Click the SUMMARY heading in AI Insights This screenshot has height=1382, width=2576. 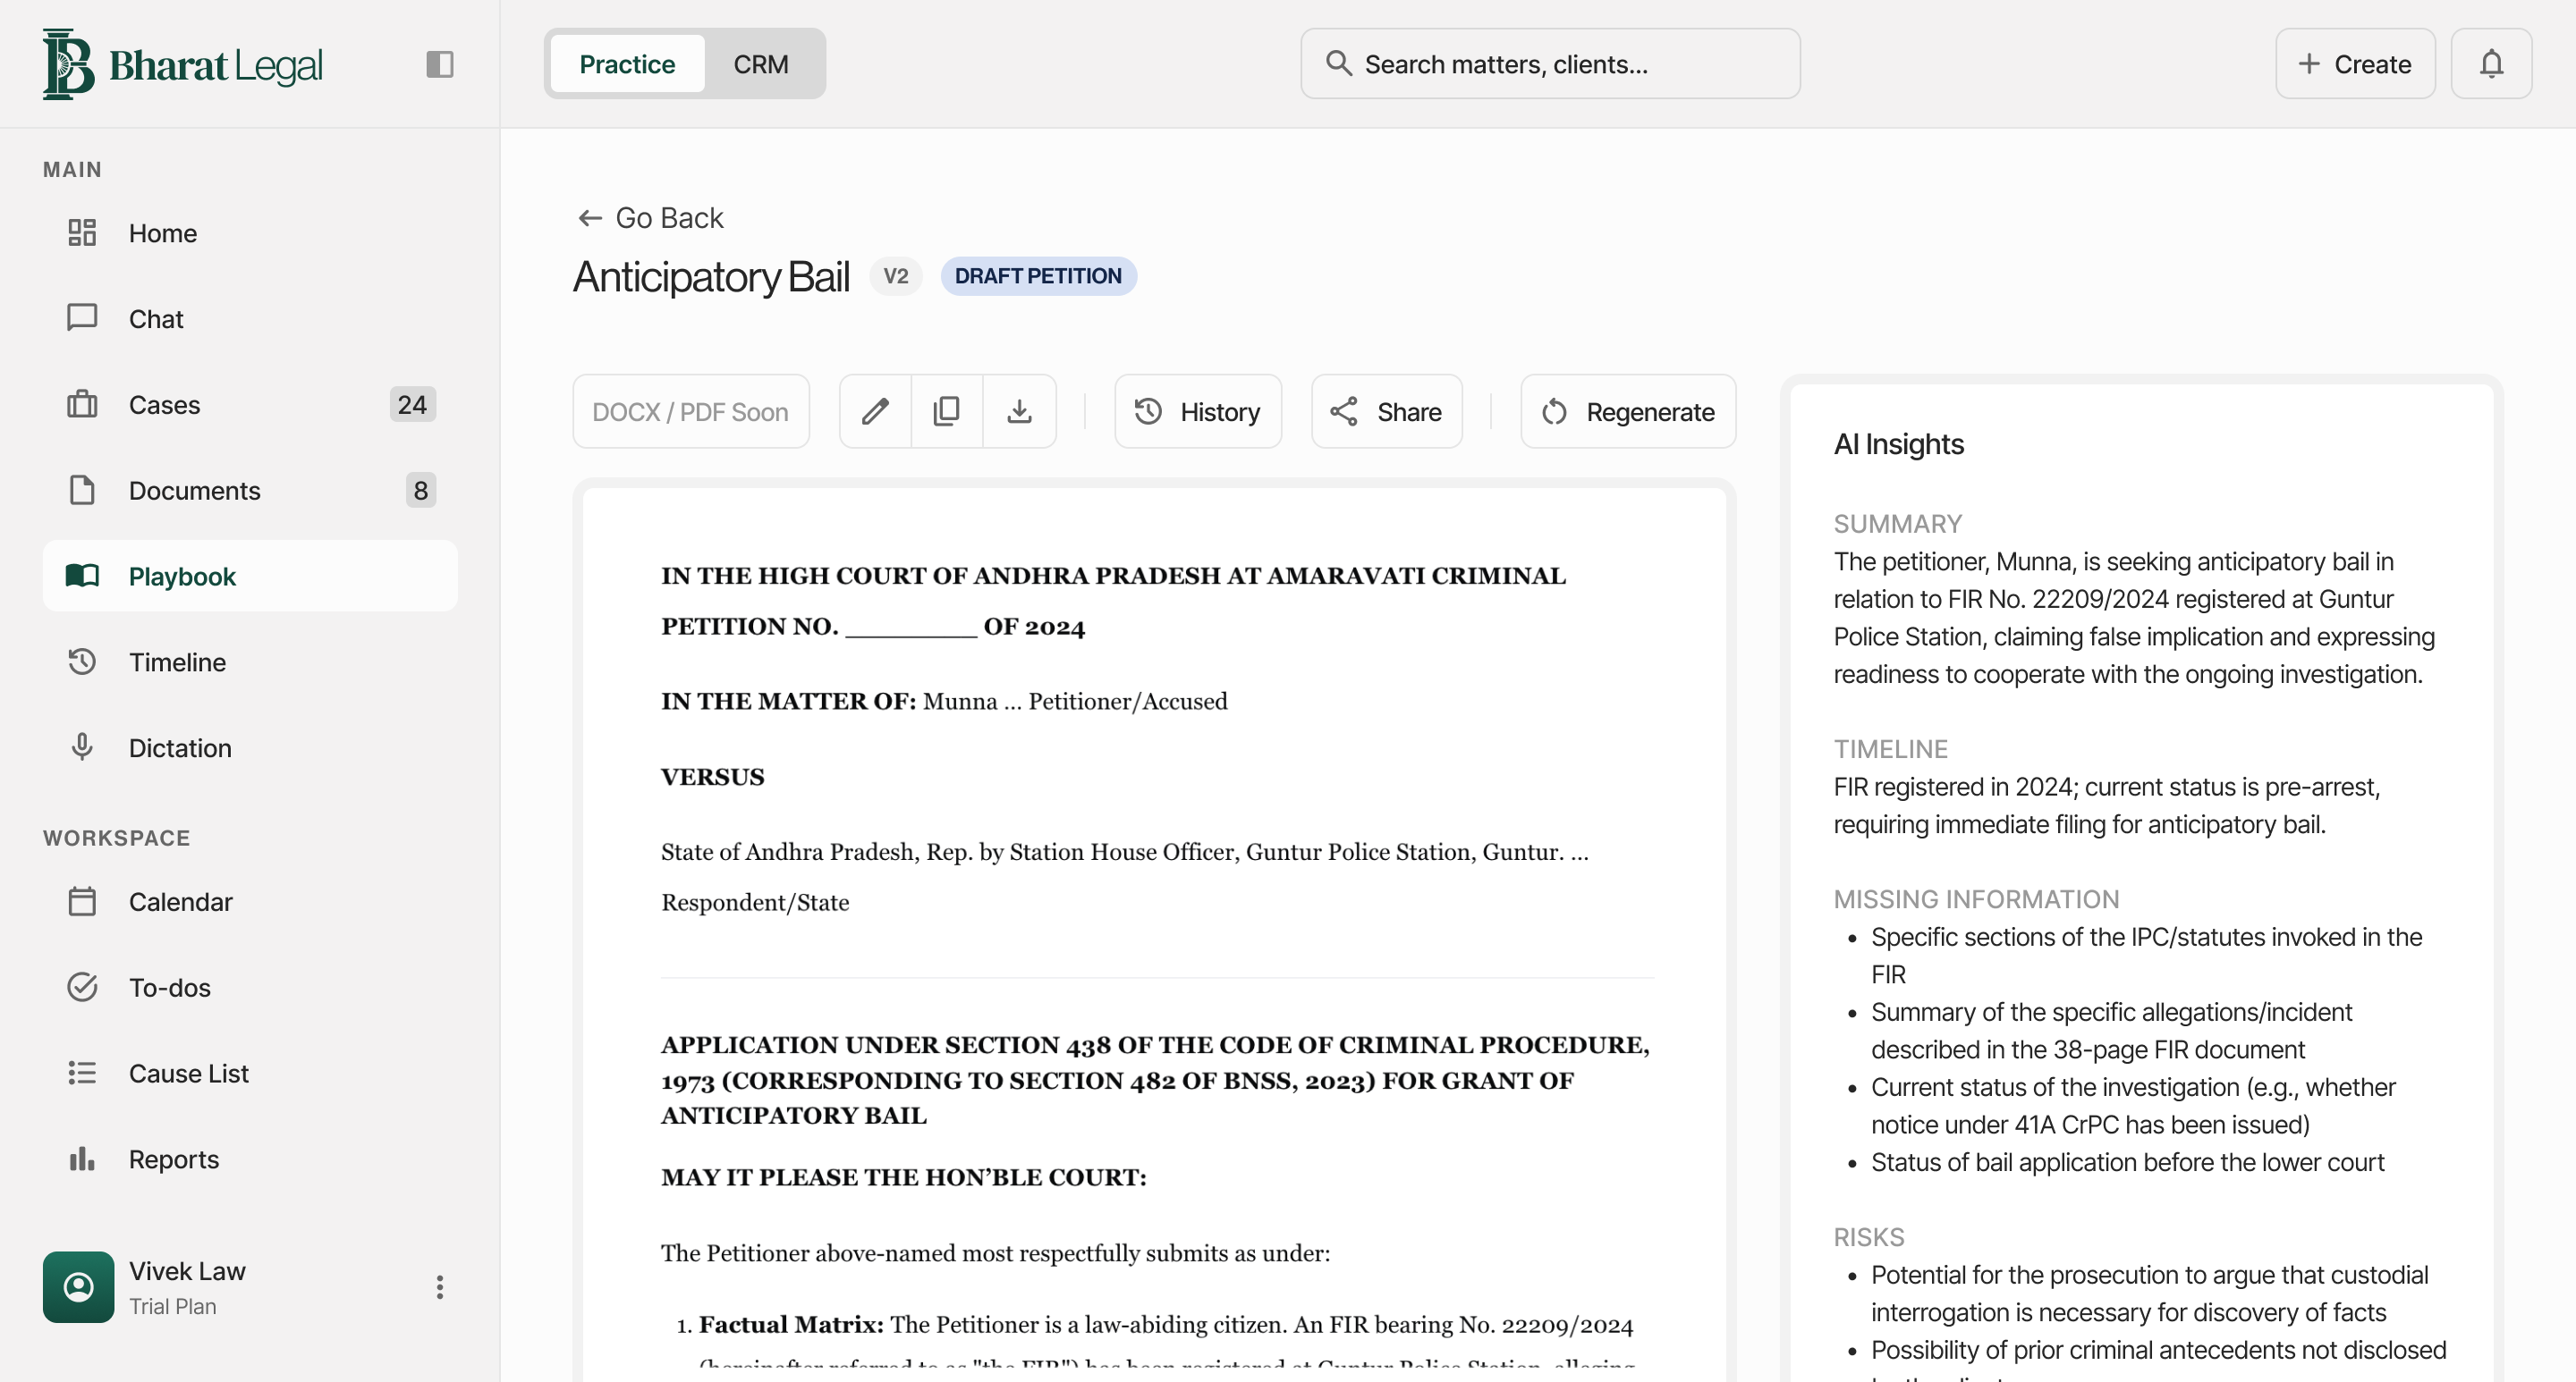[1897, 525]
